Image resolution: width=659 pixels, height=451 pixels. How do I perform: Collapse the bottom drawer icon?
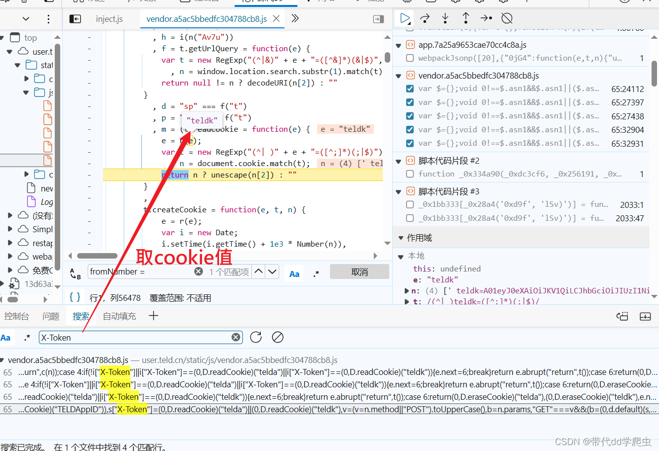pos(645,316)
